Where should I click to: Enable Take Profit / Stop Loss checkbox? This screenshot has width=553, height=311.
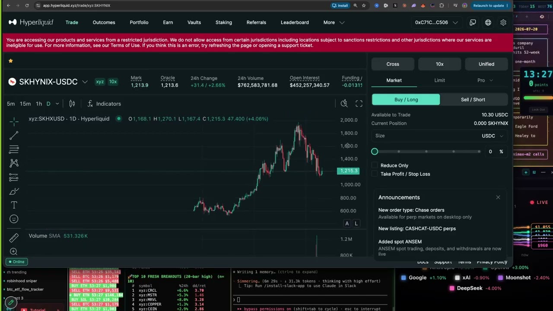(x=375, y=174)
